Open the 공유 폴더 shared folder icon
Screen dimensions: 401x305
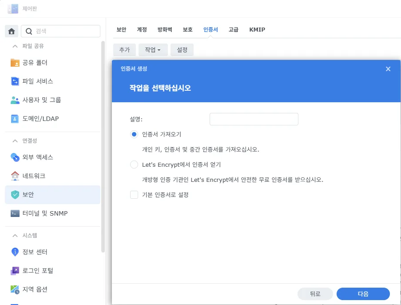pyautogui.click(x=15, y=63)
